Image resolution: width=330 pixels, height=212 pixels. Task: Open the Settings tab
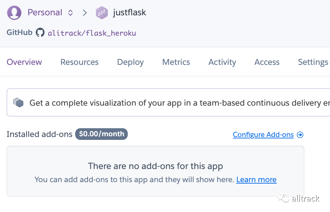(x=313, y=62)
